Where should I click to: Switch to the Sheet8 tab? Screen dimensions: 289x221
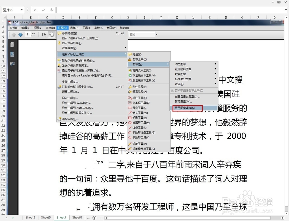77,218
